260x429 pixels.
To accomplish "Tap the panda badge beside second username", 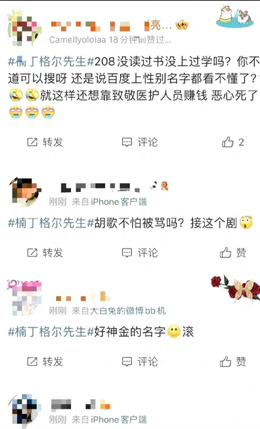I will (x=153, y=187).
